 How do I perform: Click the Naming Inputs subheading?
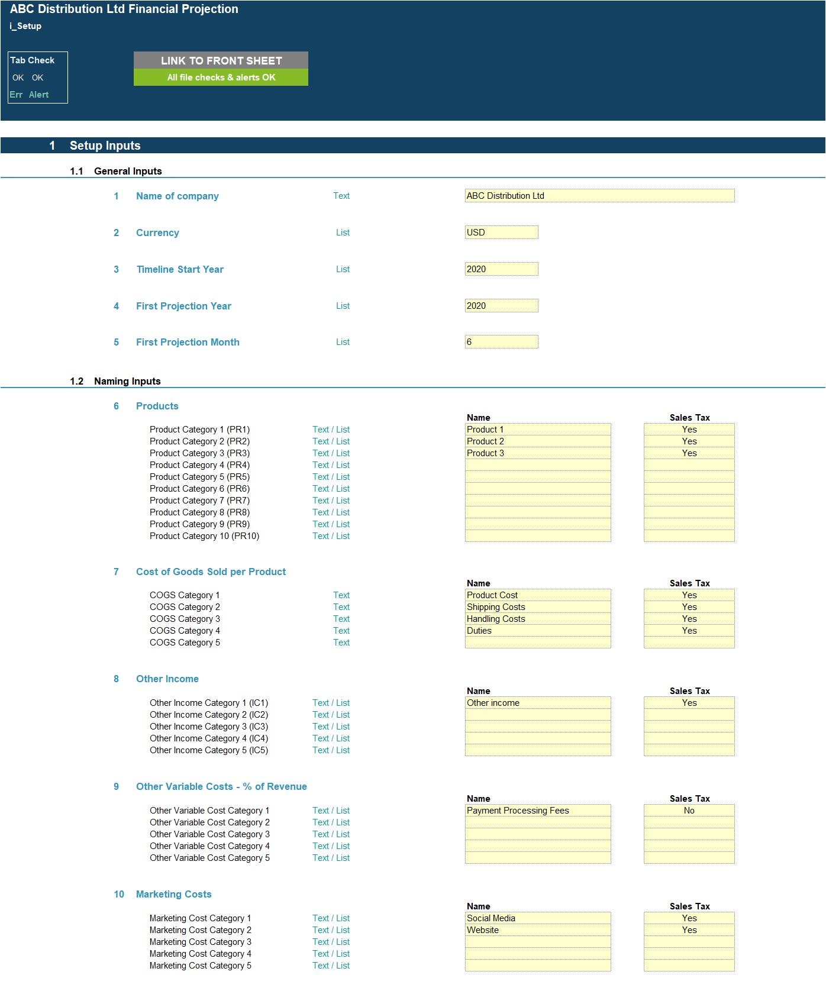click(x=127, y=381)
